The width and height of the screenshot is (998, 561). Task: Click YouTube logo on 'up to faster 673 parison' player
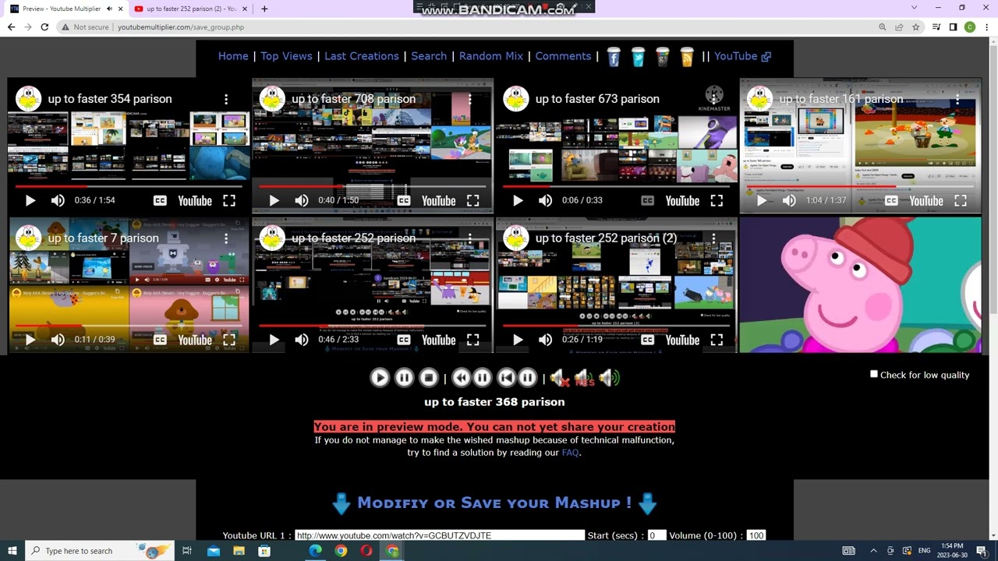point(682,201)
